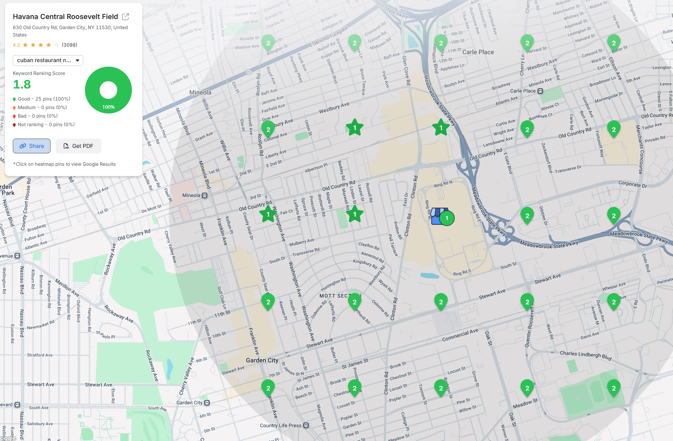The width and height of the screenshot is (673, 441).
Task: Download report with Get PDF
Action: pyautogui.click(x=78, y=146)
